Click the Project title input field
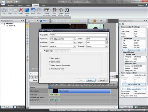Viewport: 148px width, 112px height. click(79, 35)
